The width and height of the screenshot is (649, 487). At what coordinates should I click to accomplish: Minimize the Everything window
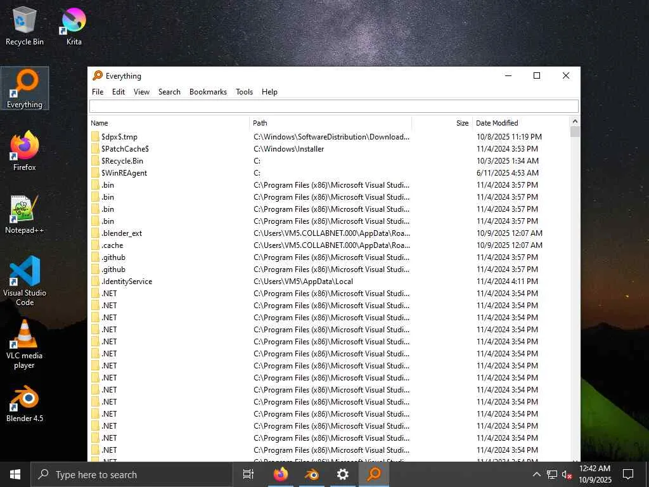point(508,75)
